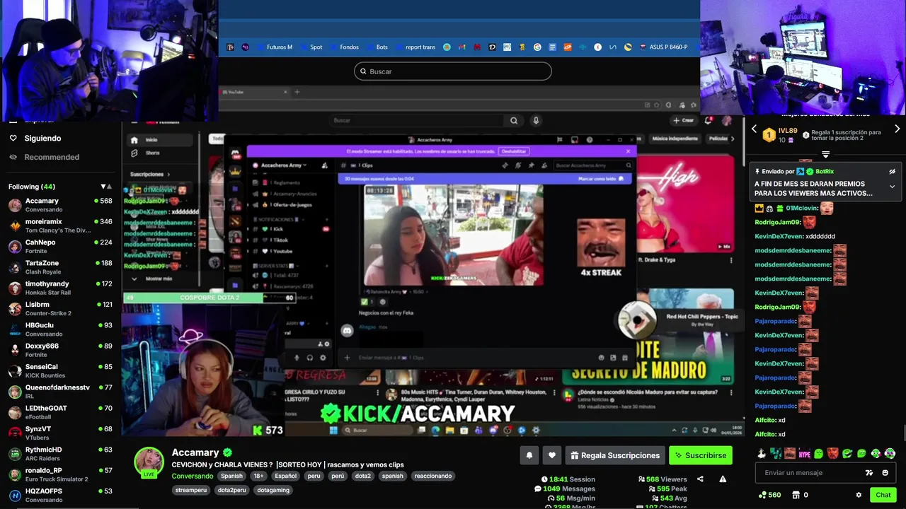This screenshot has height=509, width=906.
Task: Click Accamary's profile avatar with LIVE badge
Action: coord(149,462)
